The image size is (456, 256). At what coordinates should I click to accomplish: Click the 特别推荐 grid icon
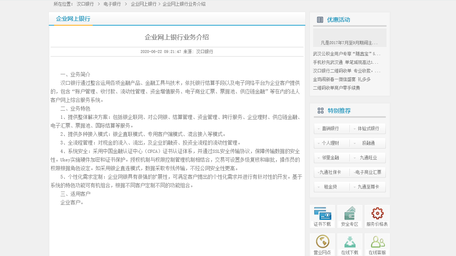tap(320, 111)
